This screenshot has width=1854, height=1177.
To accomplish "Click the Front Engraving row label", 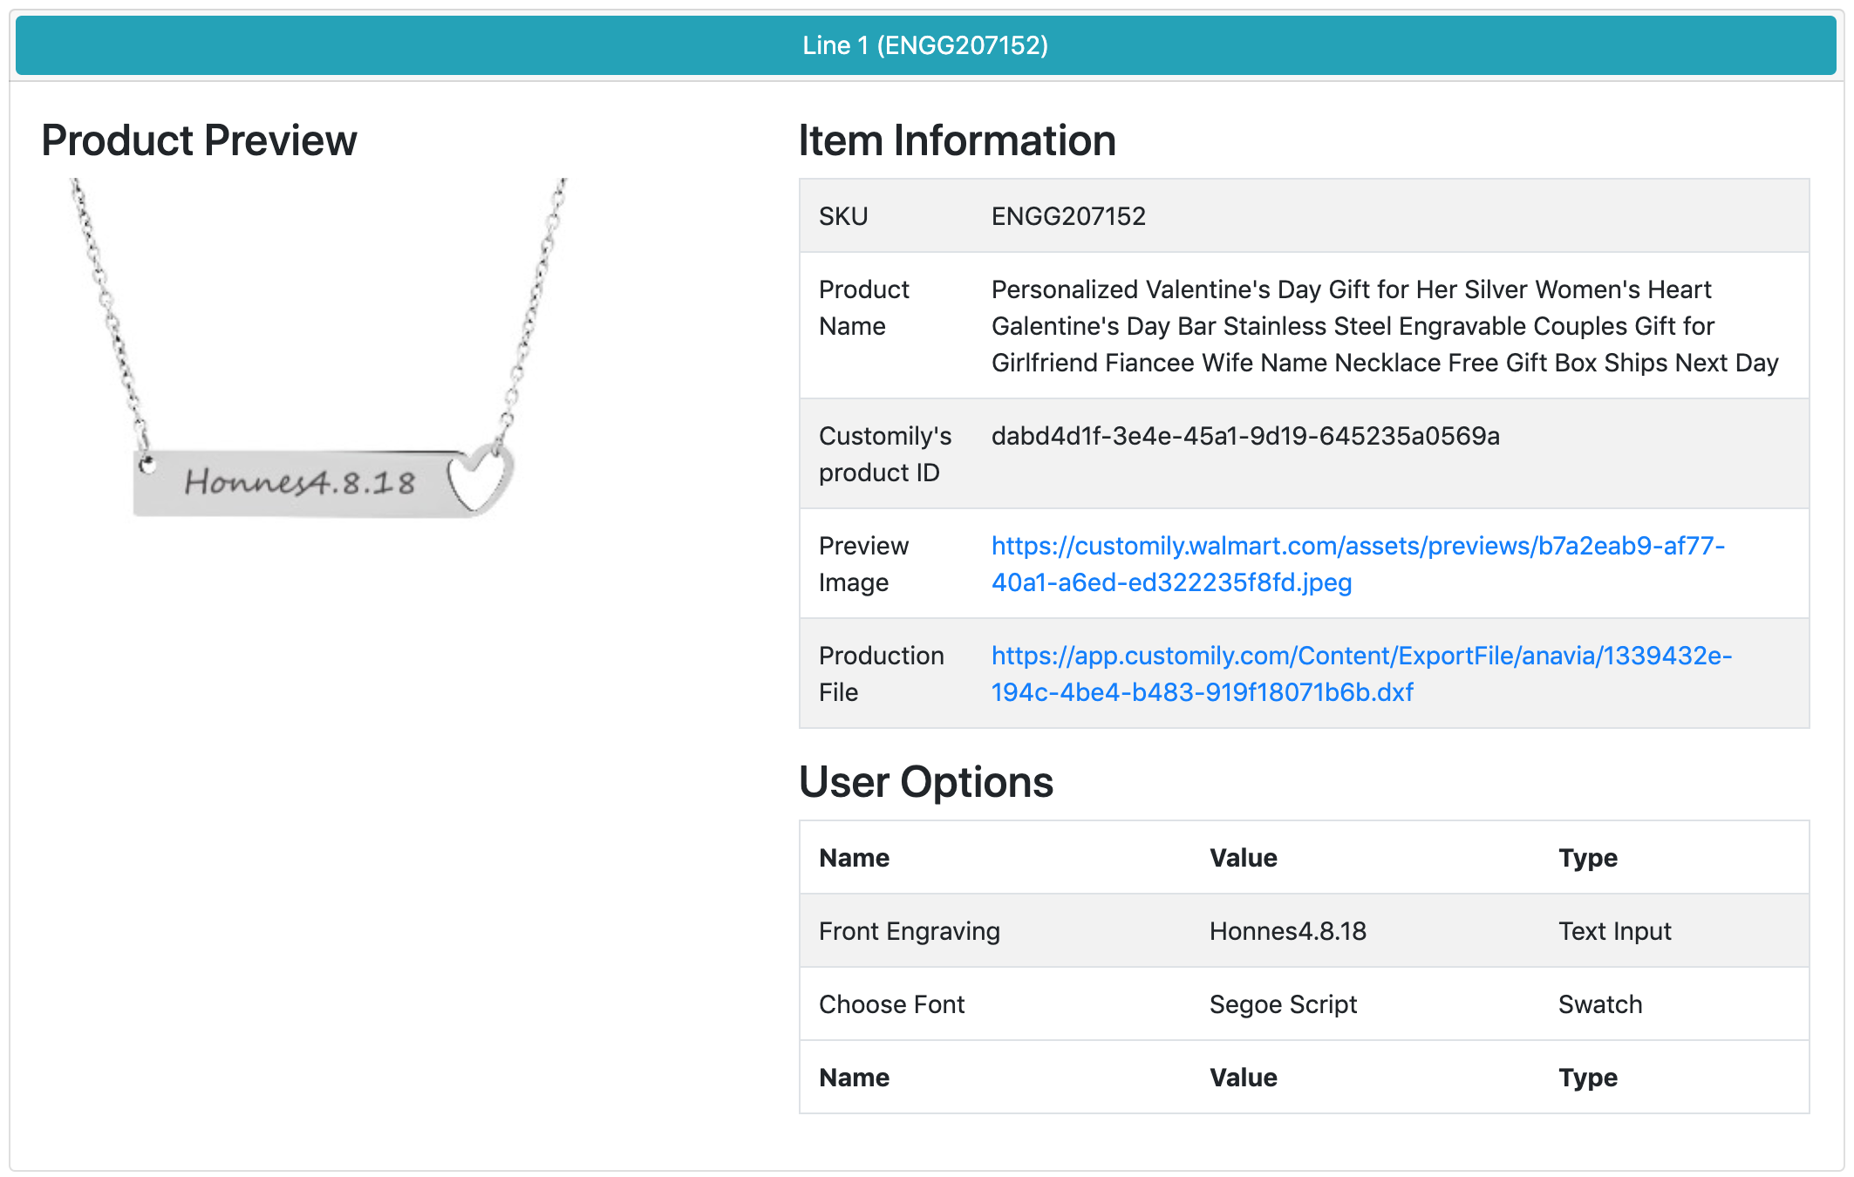I will click(909, 931).
